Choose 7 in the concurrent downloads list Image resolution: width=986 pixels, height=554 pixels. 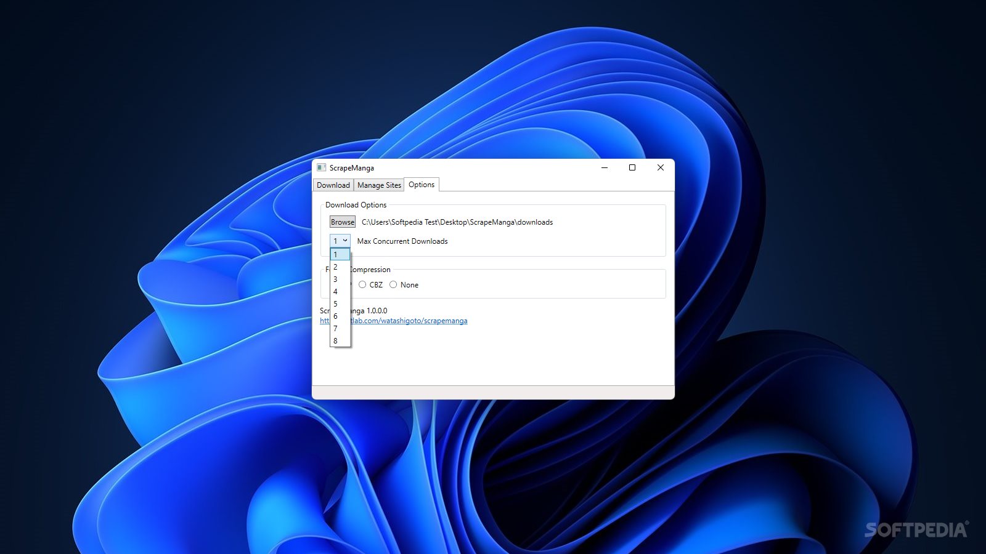340,329
